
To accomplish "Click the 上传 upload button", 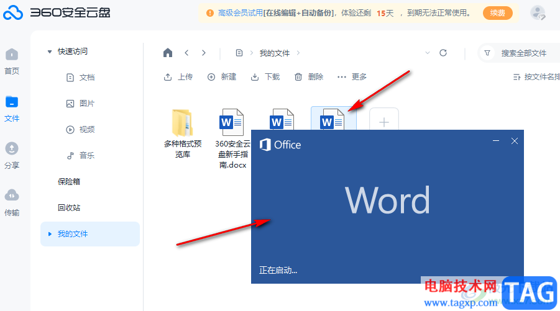I will 178,77.
